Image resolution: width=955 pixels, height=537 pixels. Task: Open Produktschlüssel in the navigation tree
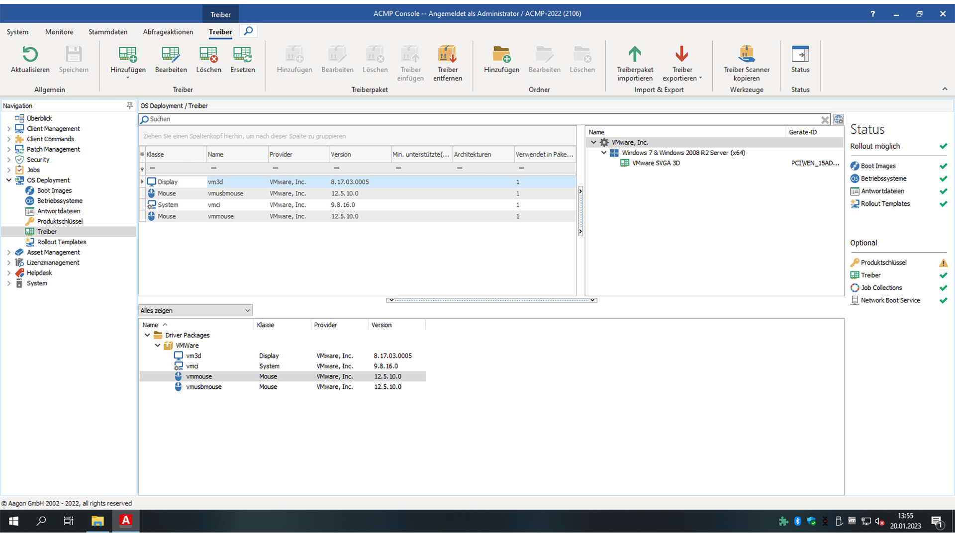[60, 221]
